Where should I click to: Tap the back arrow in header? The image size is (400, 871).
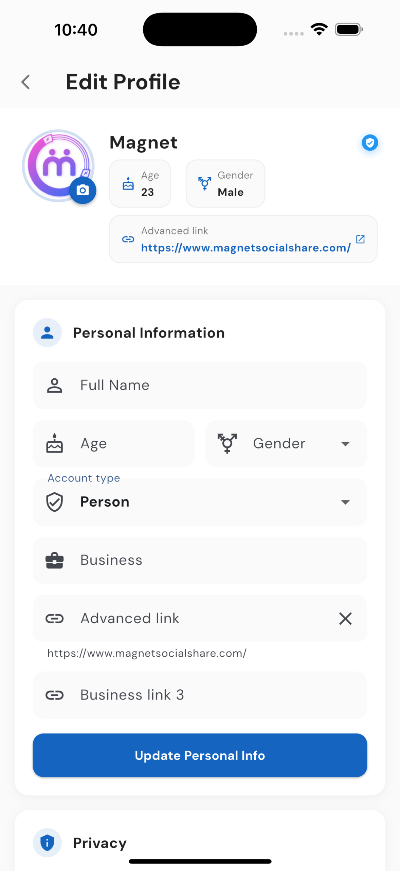click(x=26, y=82)
